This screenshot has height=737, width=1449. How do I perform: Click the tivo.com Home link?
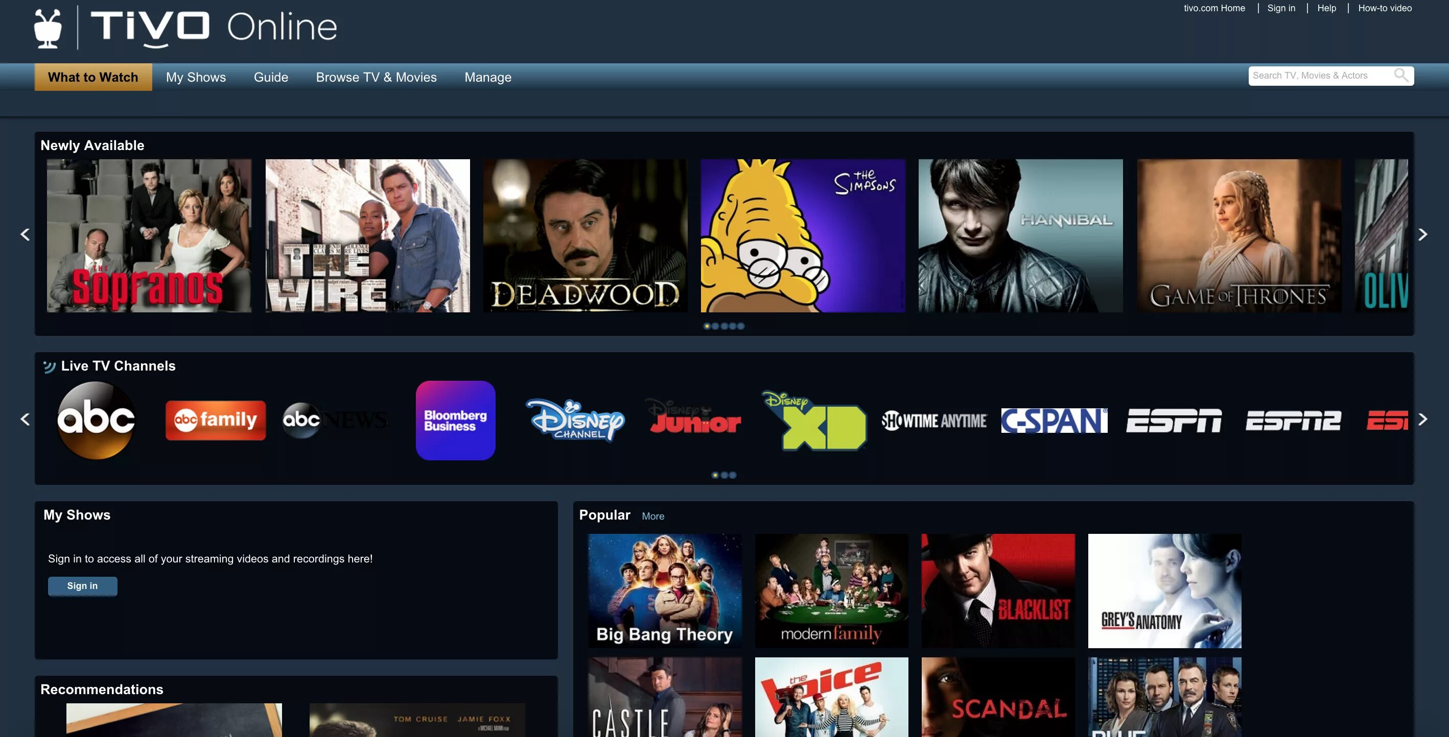[1214, 8]
